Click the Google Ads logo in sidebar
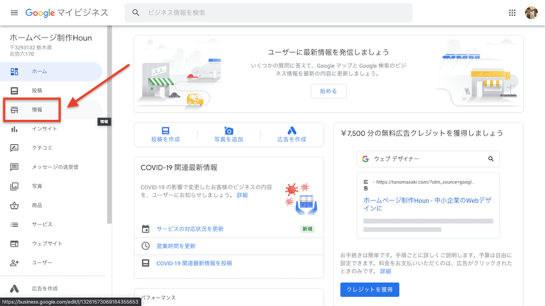 tap(14, 289)
